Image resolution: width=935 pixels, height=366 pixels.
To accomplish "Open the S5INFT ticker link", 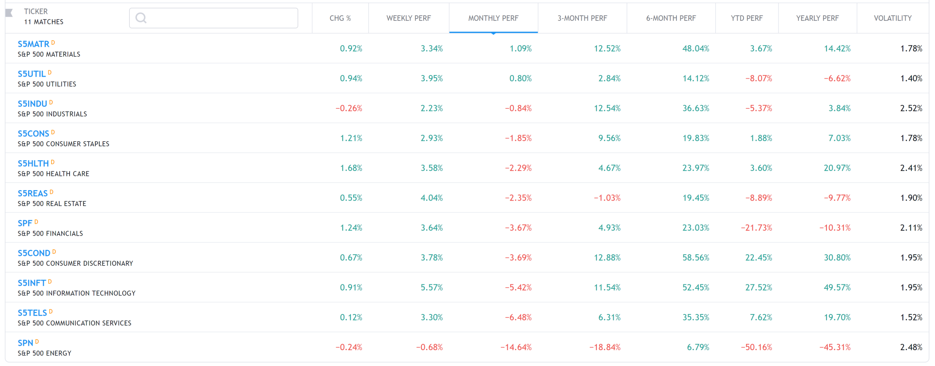I will [x=32, y=283].
